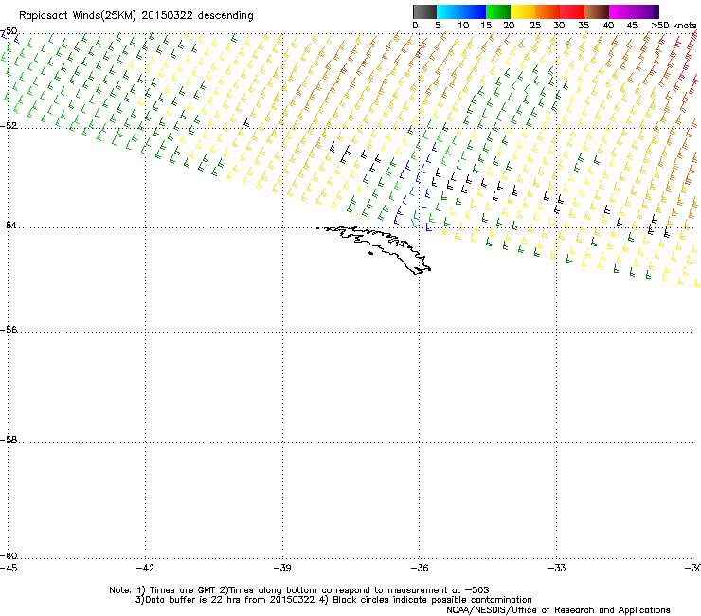Click the NOAA/NESDIS credit line
This screenshot has height=616, width=701.
pyautogui.click(x=558, y=610)
